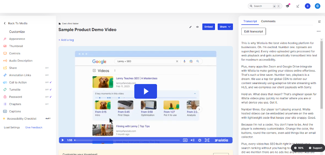Click the Annotation Links chain icon
This screenshot has height=155, width=325.
coord(5,75)
